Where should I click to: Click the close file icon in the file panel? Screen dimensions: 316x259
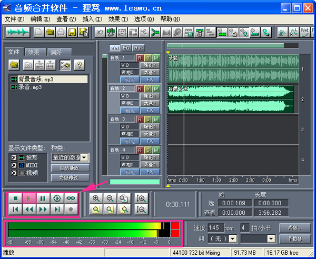pyautogui.click(x=28, y=65)
